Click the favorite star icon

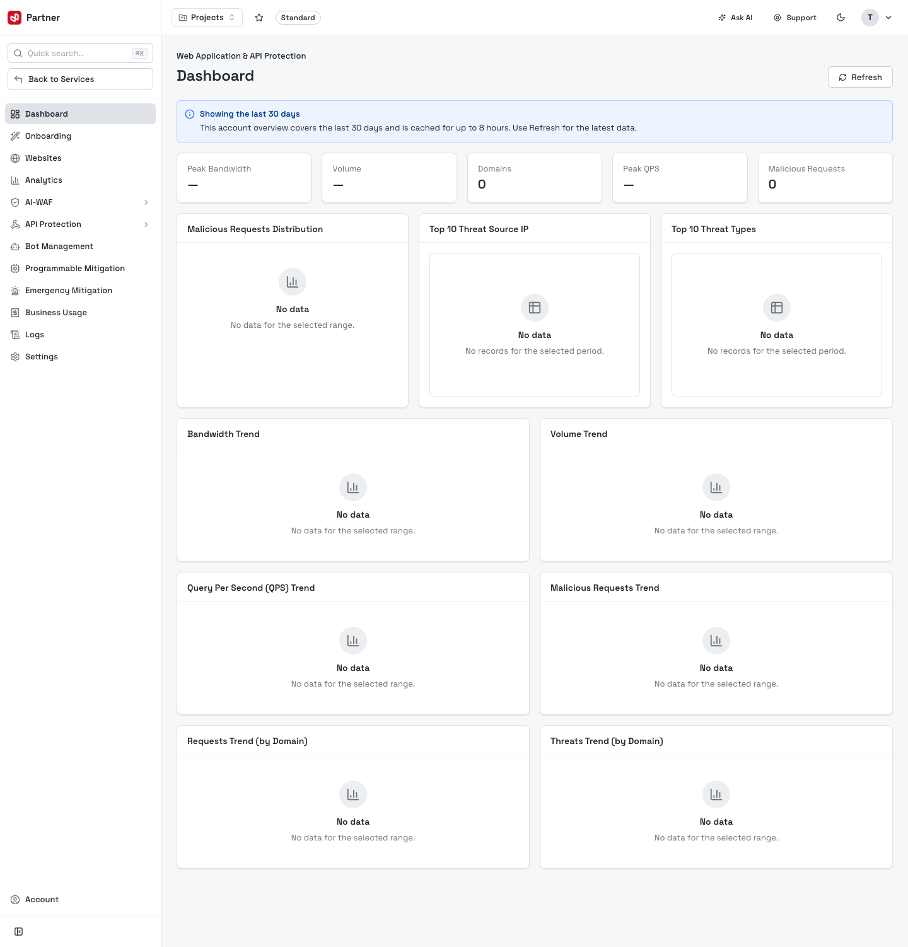click(x=259, y=18)
